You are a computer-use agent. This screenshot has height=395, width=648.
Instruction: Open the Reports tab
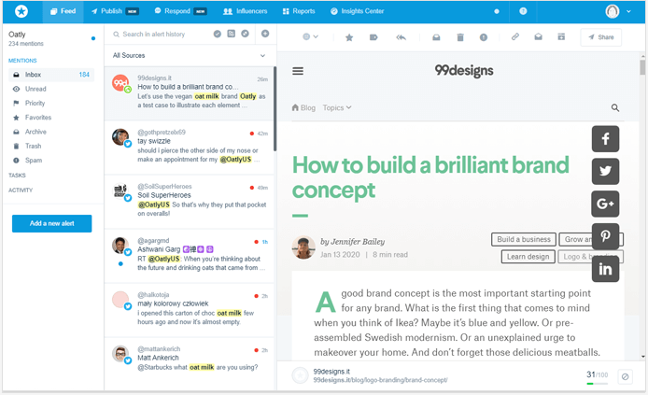[299, 11]
